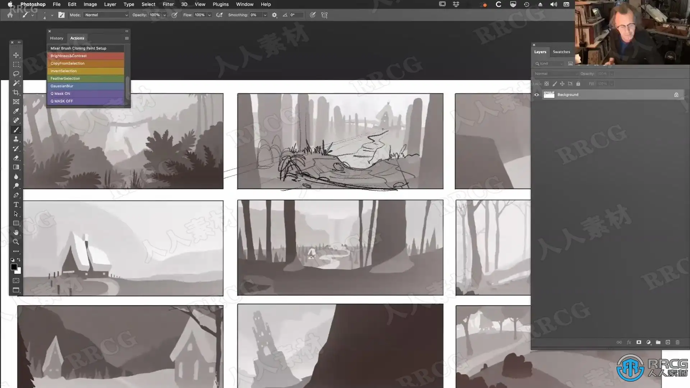Expand the Opacity value dropdown
Screen dimensions: 690x388
[165, 15]
